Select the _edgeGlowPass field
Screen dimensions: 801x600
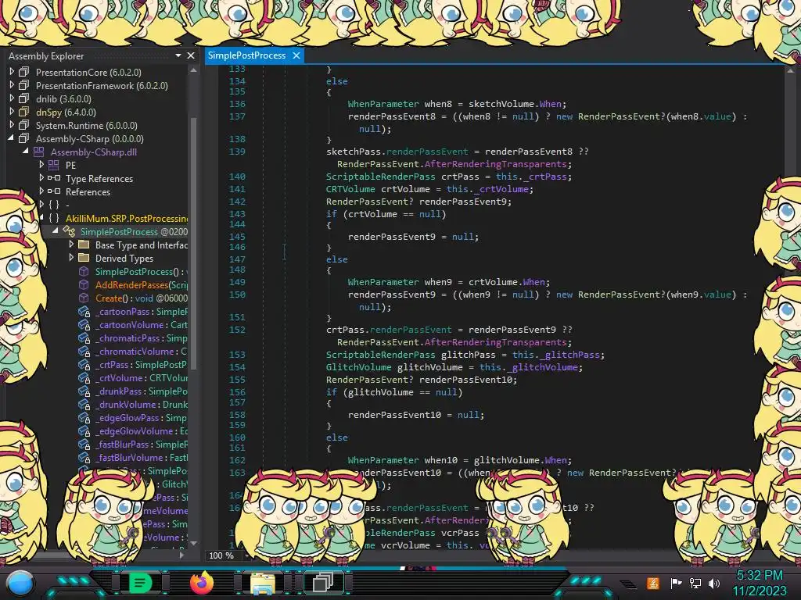(x=142, y=417)
